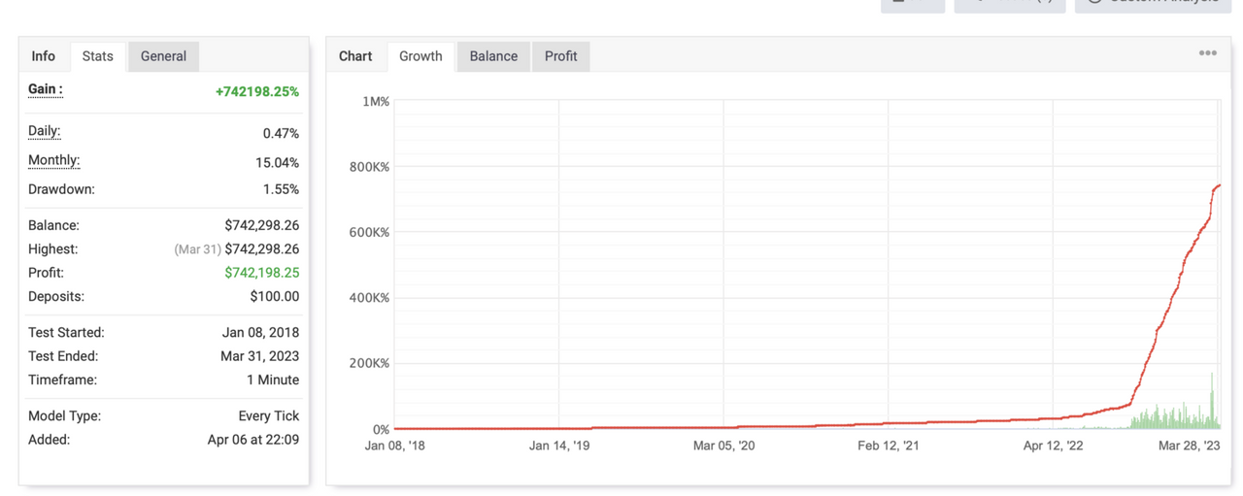
Task: Click the Jan 08, '18 axis label
Action: (x=394, y=446)
